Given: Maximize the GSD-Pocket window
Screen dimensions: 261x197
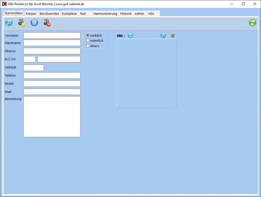Looking at the screenshot, I should 243,4.
